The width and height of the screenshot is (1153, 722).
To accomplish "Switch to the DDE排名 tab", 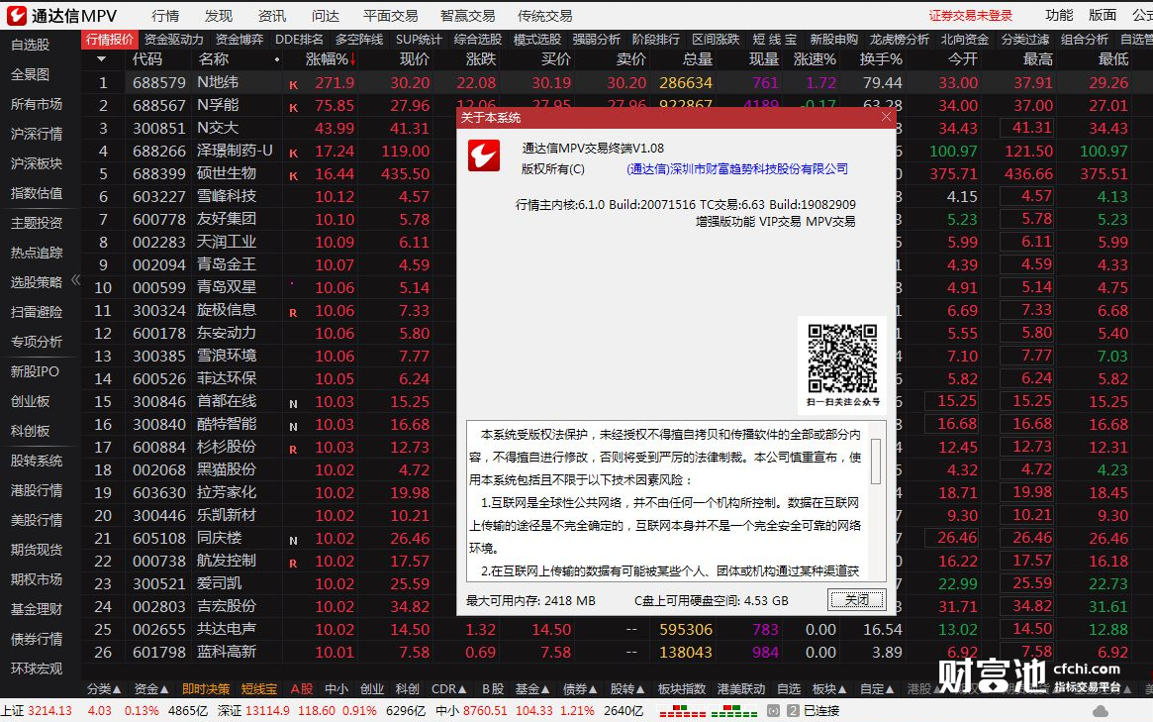I will (299, 39).
